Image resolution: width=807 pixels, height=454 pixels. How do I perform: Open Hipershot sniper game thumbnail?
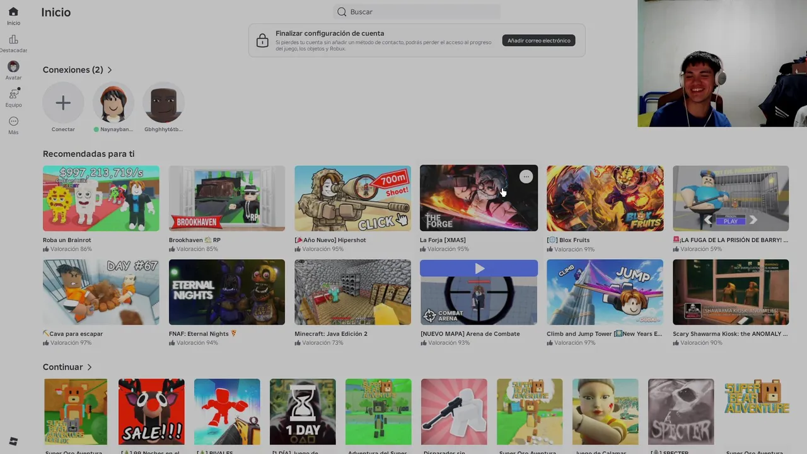(x=352, y=198)
